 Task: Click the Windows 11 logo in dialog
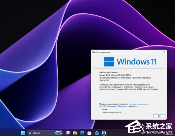pyautogui.click(x=130, y=62)
